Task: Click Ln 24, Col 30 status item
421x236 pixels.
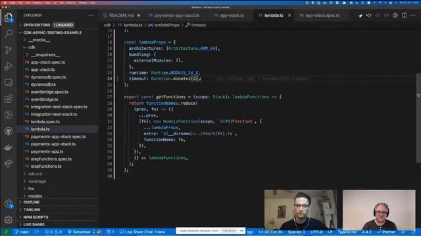Action: tap(270, 232)
